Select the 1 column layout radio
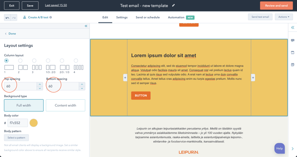Screen dimensions: 297x157 point(6,60)
